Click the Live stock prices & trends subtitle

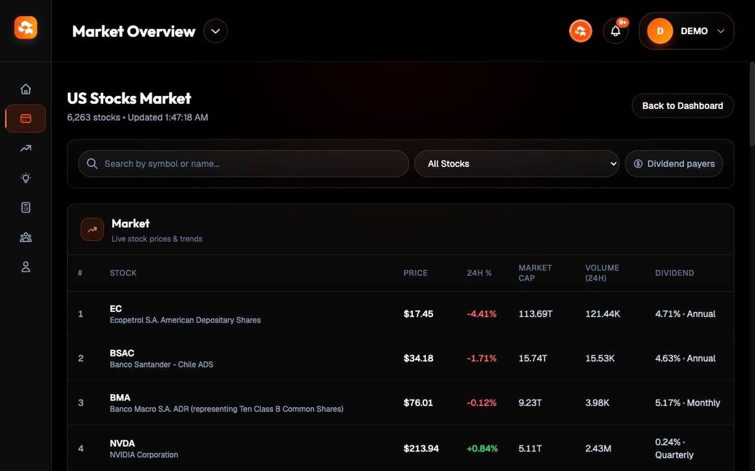point(157,239)
